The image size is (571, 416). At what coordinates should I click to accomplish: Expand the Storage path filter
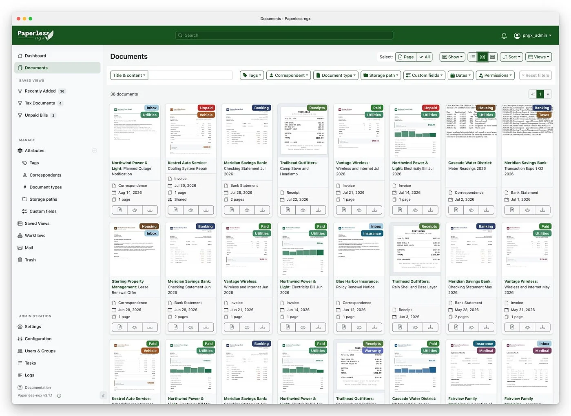click(381, 75)
